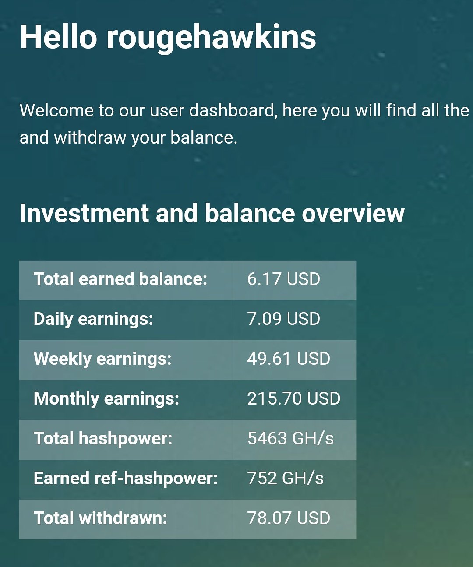This screenshot has width=473, height=567.
Task: Select the 'Earned ref-hashpower:' label
Action: click(x=126, y=479)
